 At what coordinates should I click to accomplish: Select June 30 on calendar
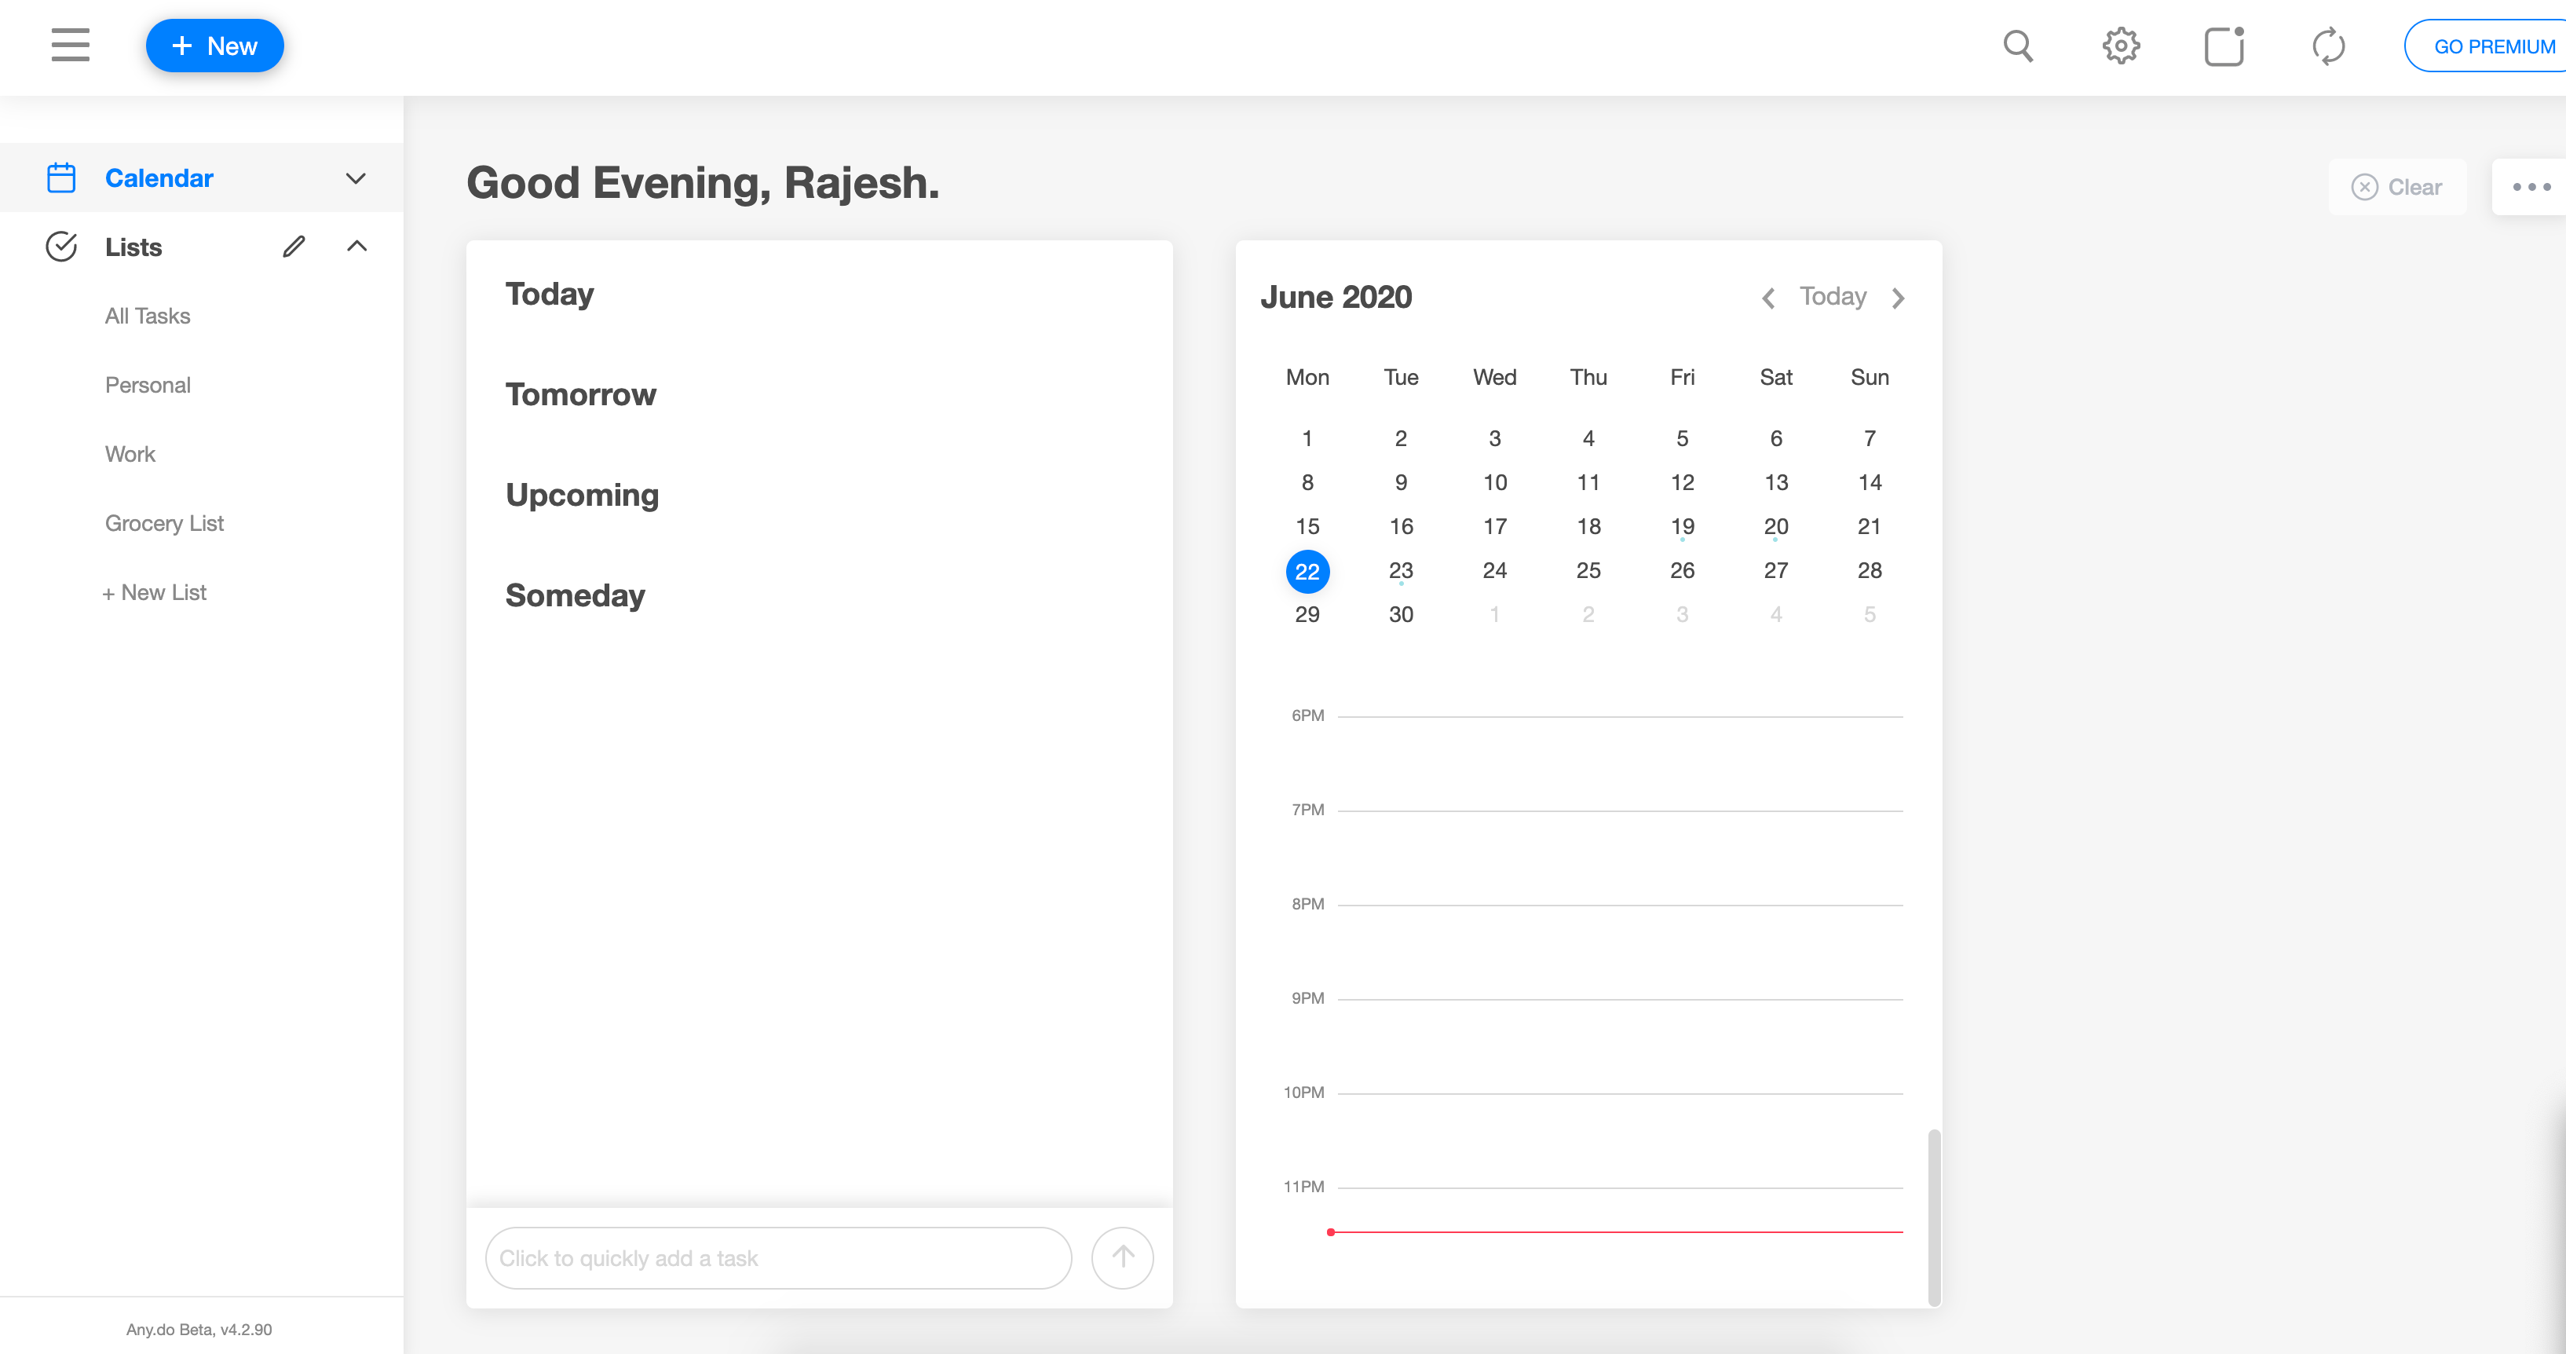click(x=1401, y=615)
